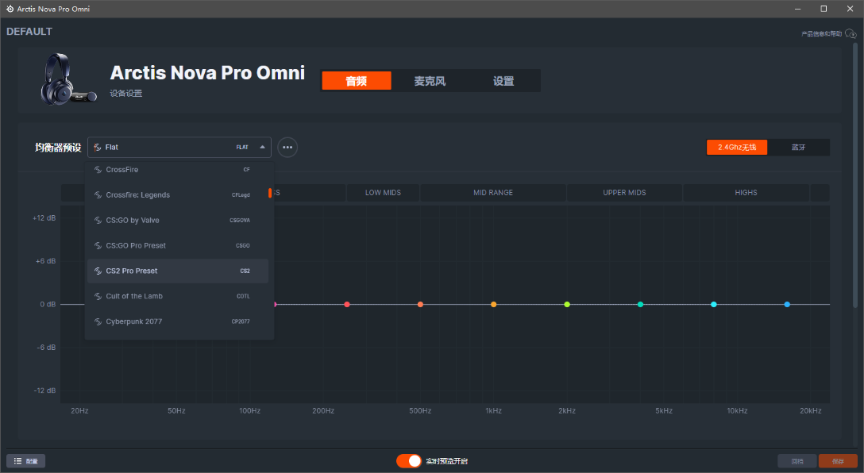
Task: Click the -12 dB axis label
Action: pos(44,390)
